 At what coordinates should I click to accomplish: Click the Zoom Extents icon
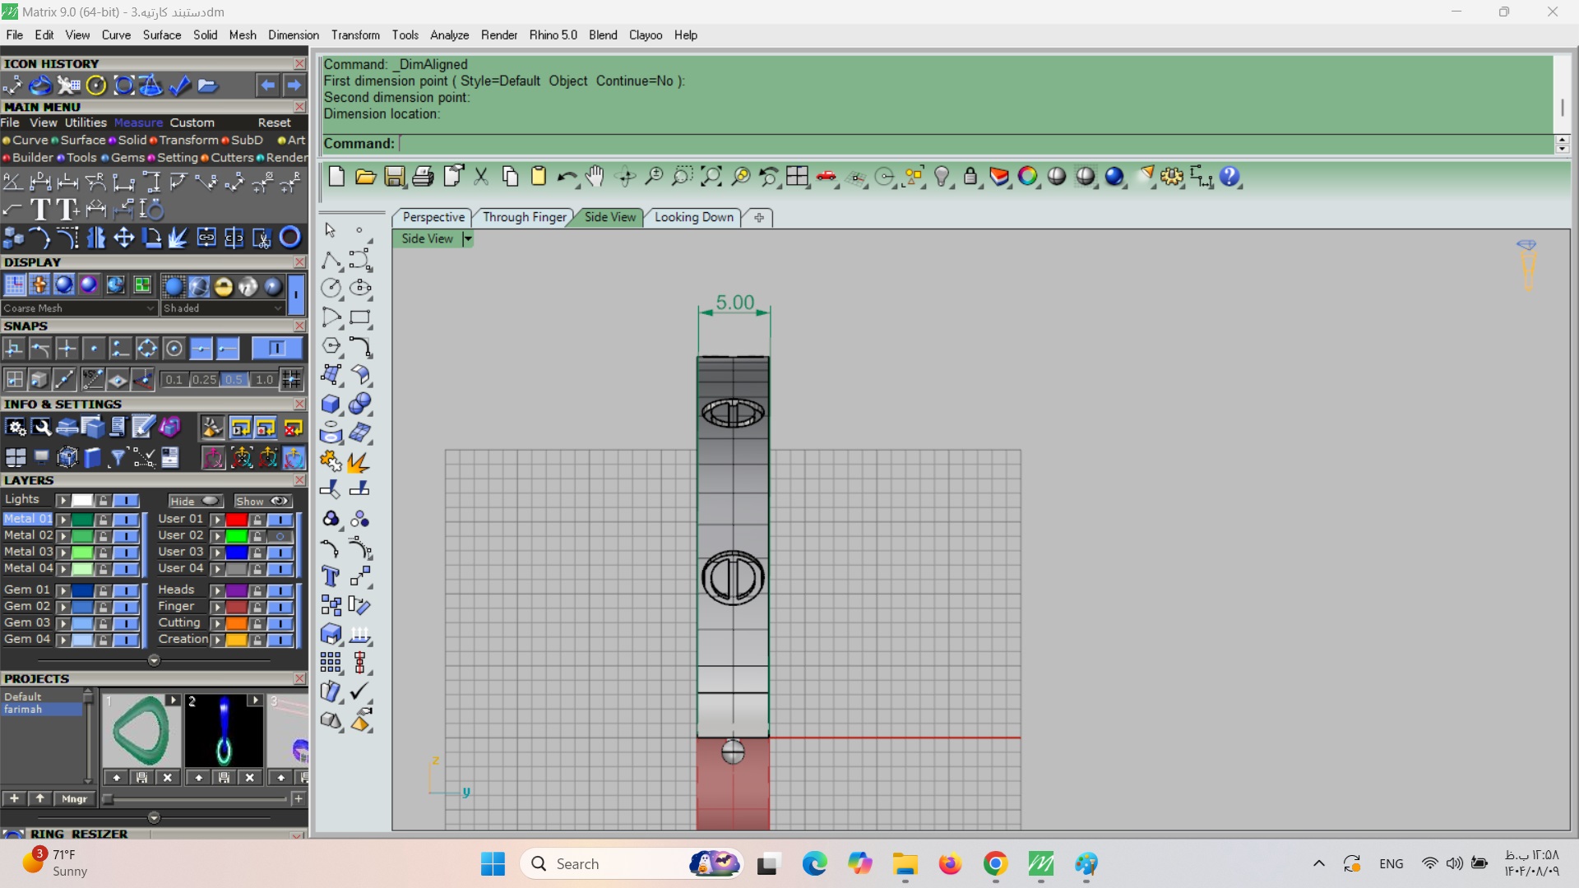[x=711, y=176]
